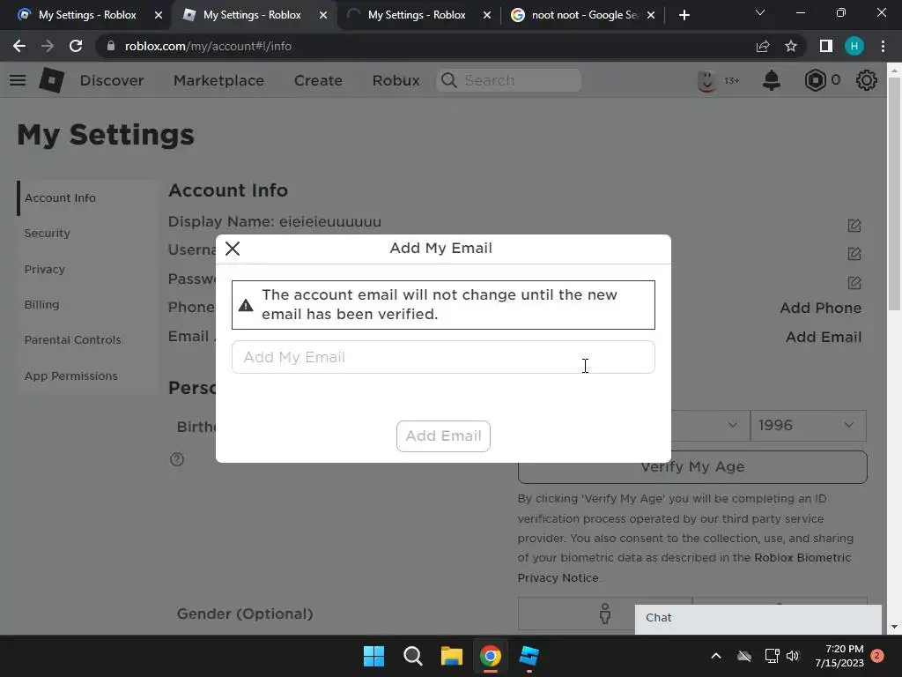Open the Roblox hamburger menu

click(x=18, y=80)
